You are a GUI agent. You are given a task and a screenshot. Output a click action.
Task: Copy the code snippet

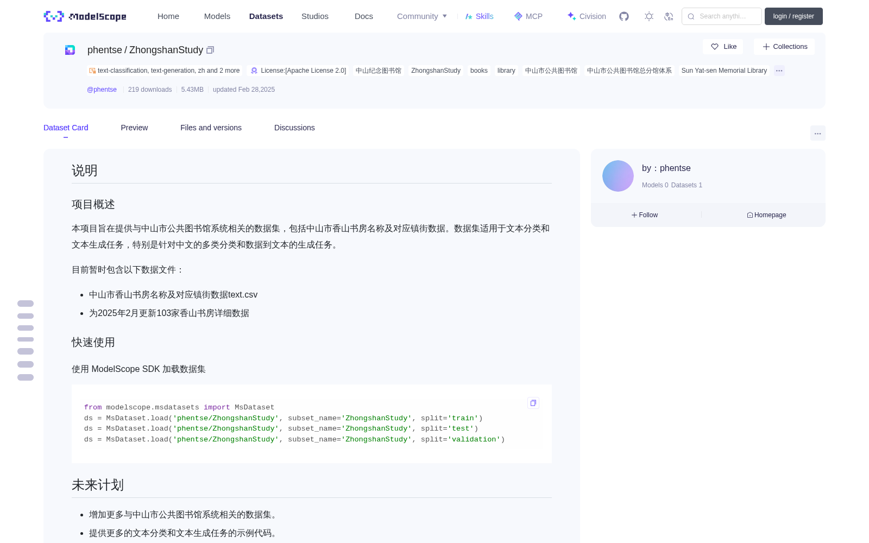tap(533, 403)
